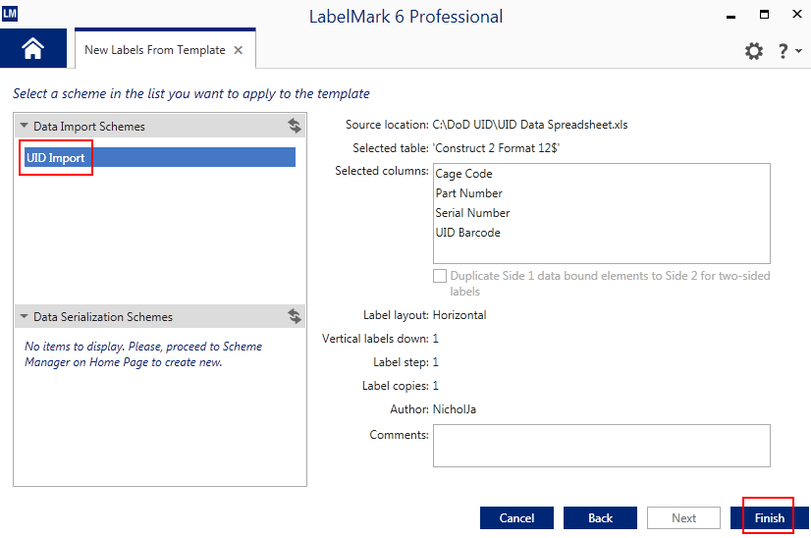Select the UID Import scheme

56,158
